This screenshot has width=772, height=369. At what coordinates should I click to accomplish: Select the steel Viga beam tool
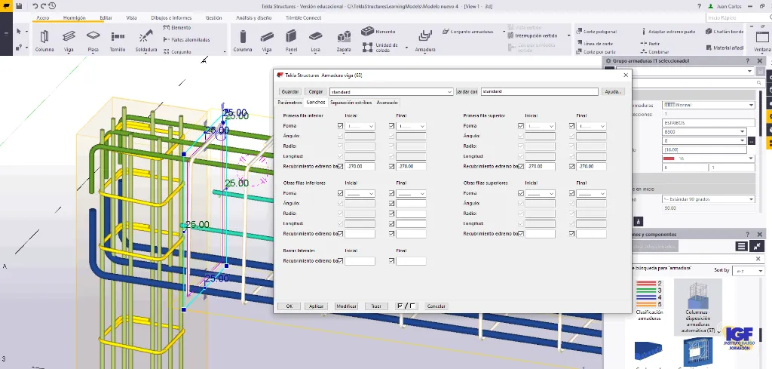69,41
